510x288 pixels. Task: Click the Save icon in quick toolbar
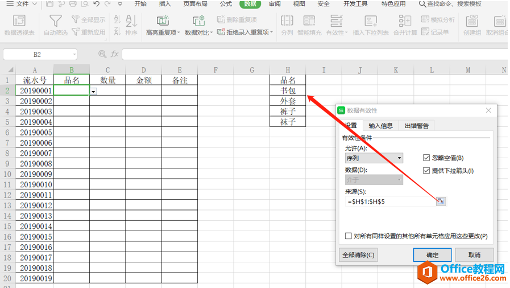[x=49, y=4]
